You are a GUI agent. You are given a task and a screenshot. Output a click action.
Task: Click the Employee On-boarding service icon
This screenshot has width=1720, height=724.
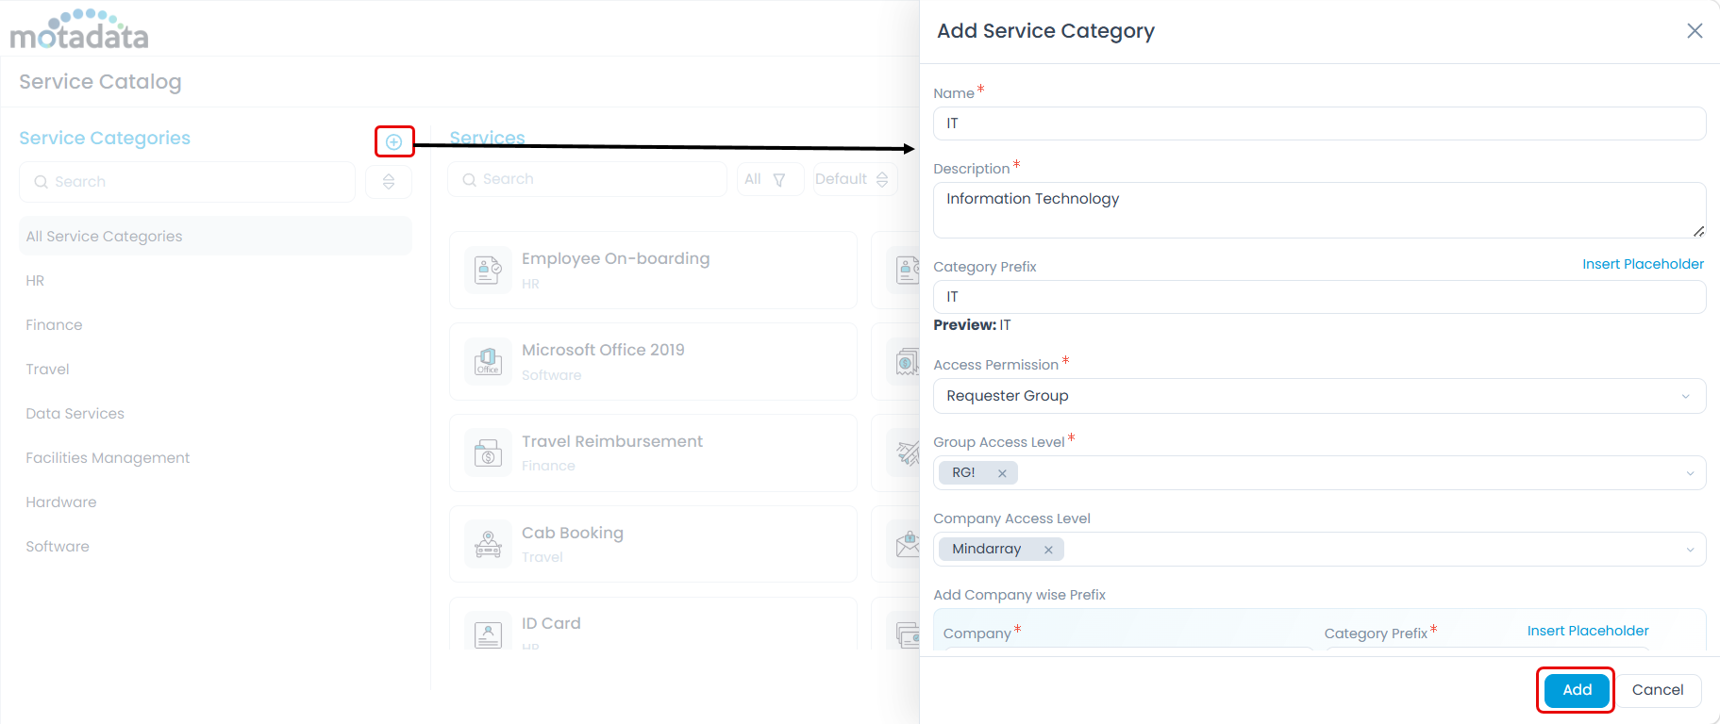point(488,270)
